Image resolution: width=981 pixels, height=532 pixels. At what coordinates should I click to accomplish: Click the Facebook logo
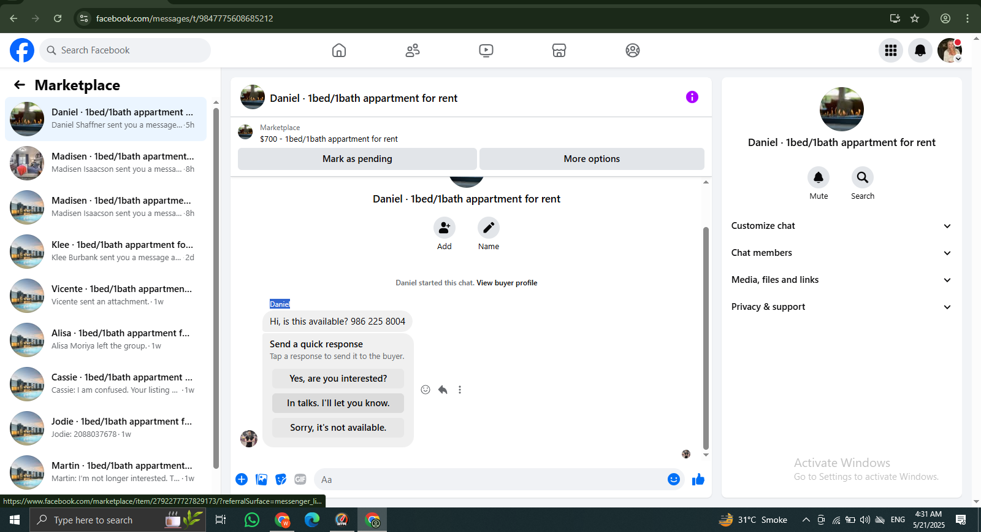pos(22,50)
